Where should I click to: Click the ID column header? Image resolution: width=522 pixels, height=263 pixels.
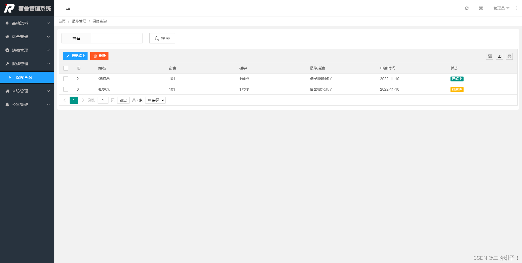(79, 68)
